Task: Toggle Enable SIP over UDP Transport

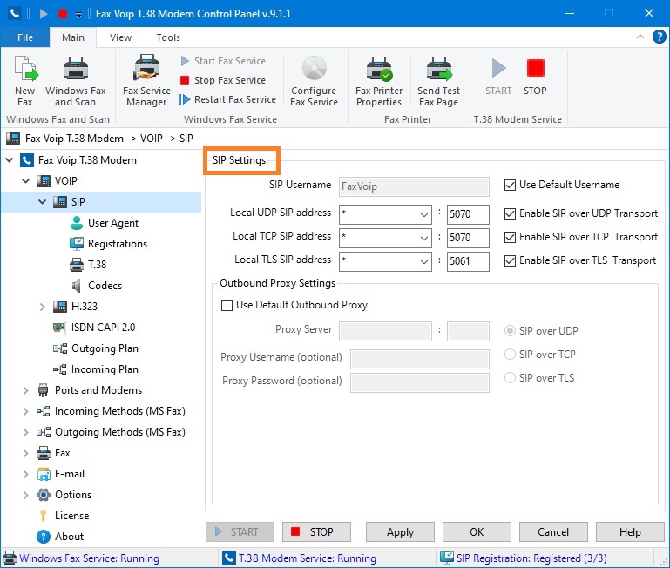Action: 510,213
